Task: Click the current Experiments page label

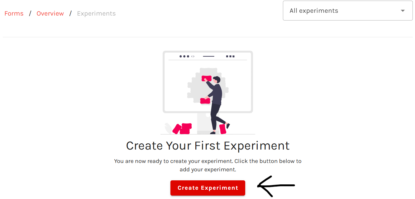Action: click(x=96, y=13)
